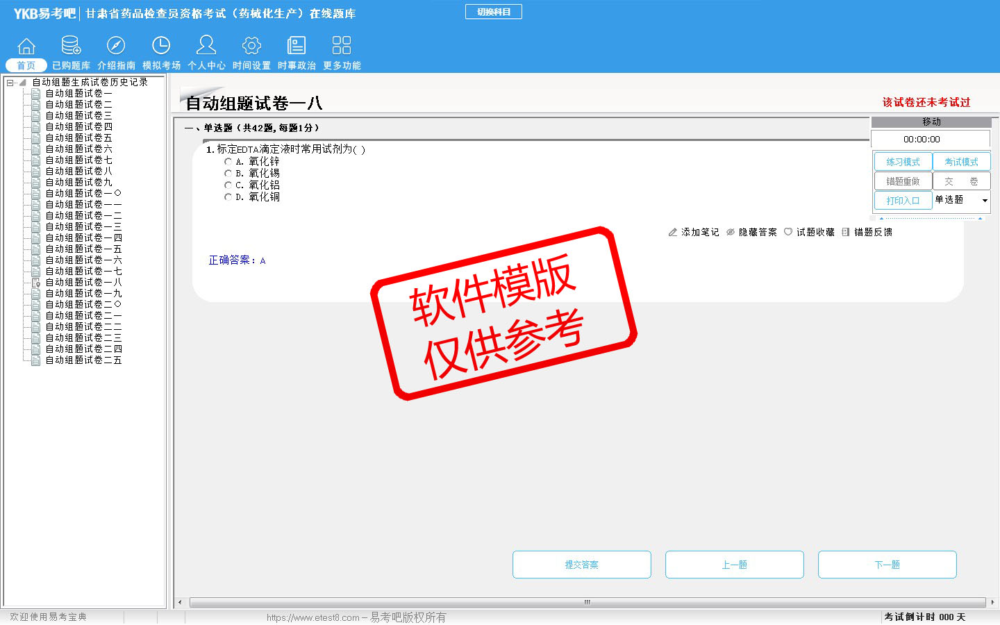Switch to 考试模式 exam mode
1000x625 pixels.
point(961,162)
